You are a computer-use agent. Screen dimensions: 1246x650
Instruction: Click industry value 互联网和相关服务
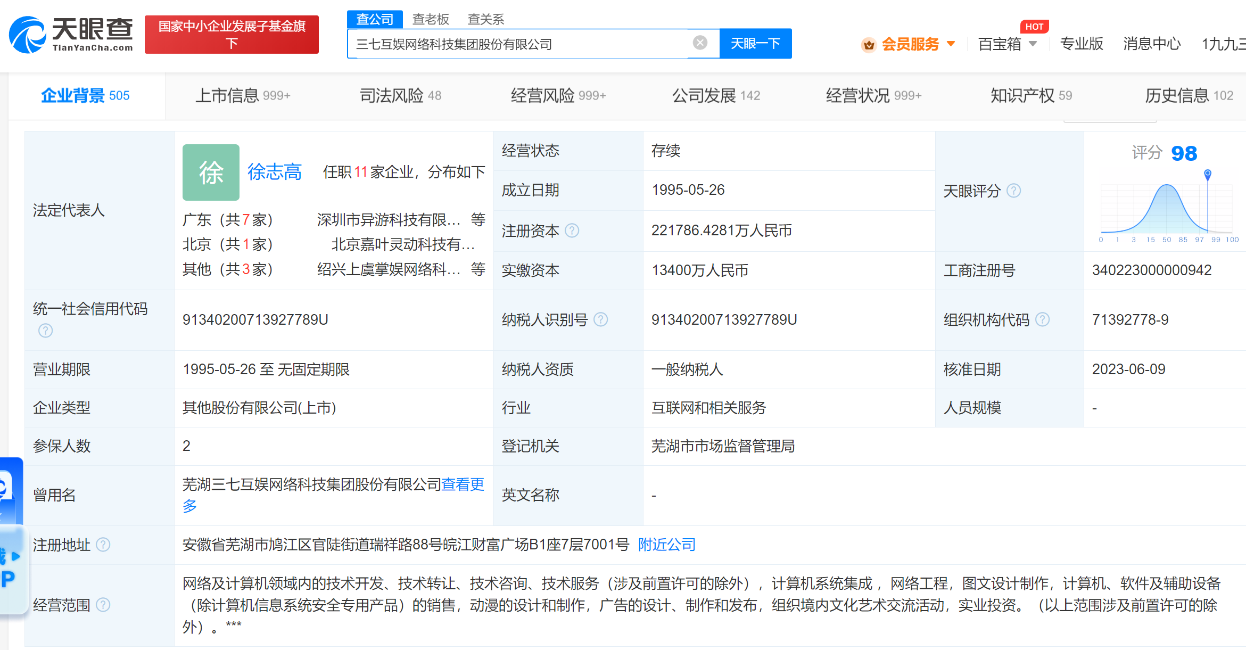click(708, 408)
